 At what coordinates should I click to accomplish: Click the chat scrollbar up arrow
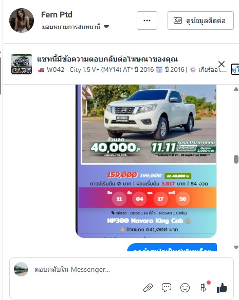click(236, 89)
